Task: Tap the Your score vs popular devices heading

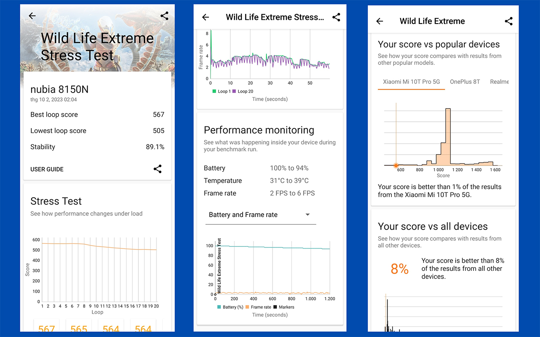Action: click(x=439, y=45)
